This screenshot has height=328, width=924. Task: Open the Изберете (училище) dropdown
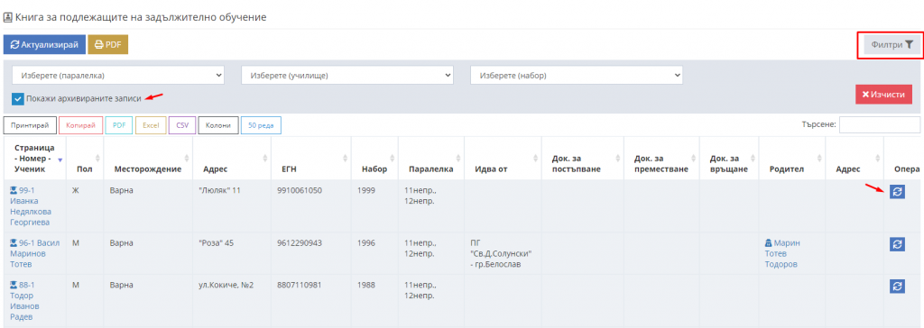[347, 76]
